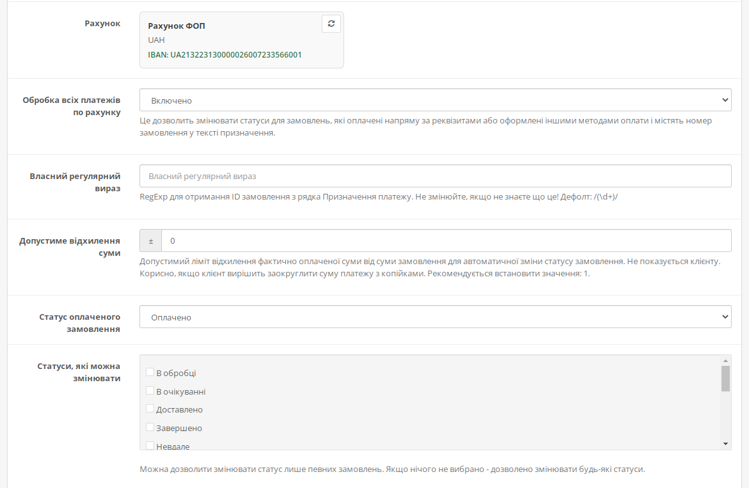Viewport: 749px width, 488px height.
Task: Tick the "В очікуванні" checkbox
Action: tap(150, 391)
